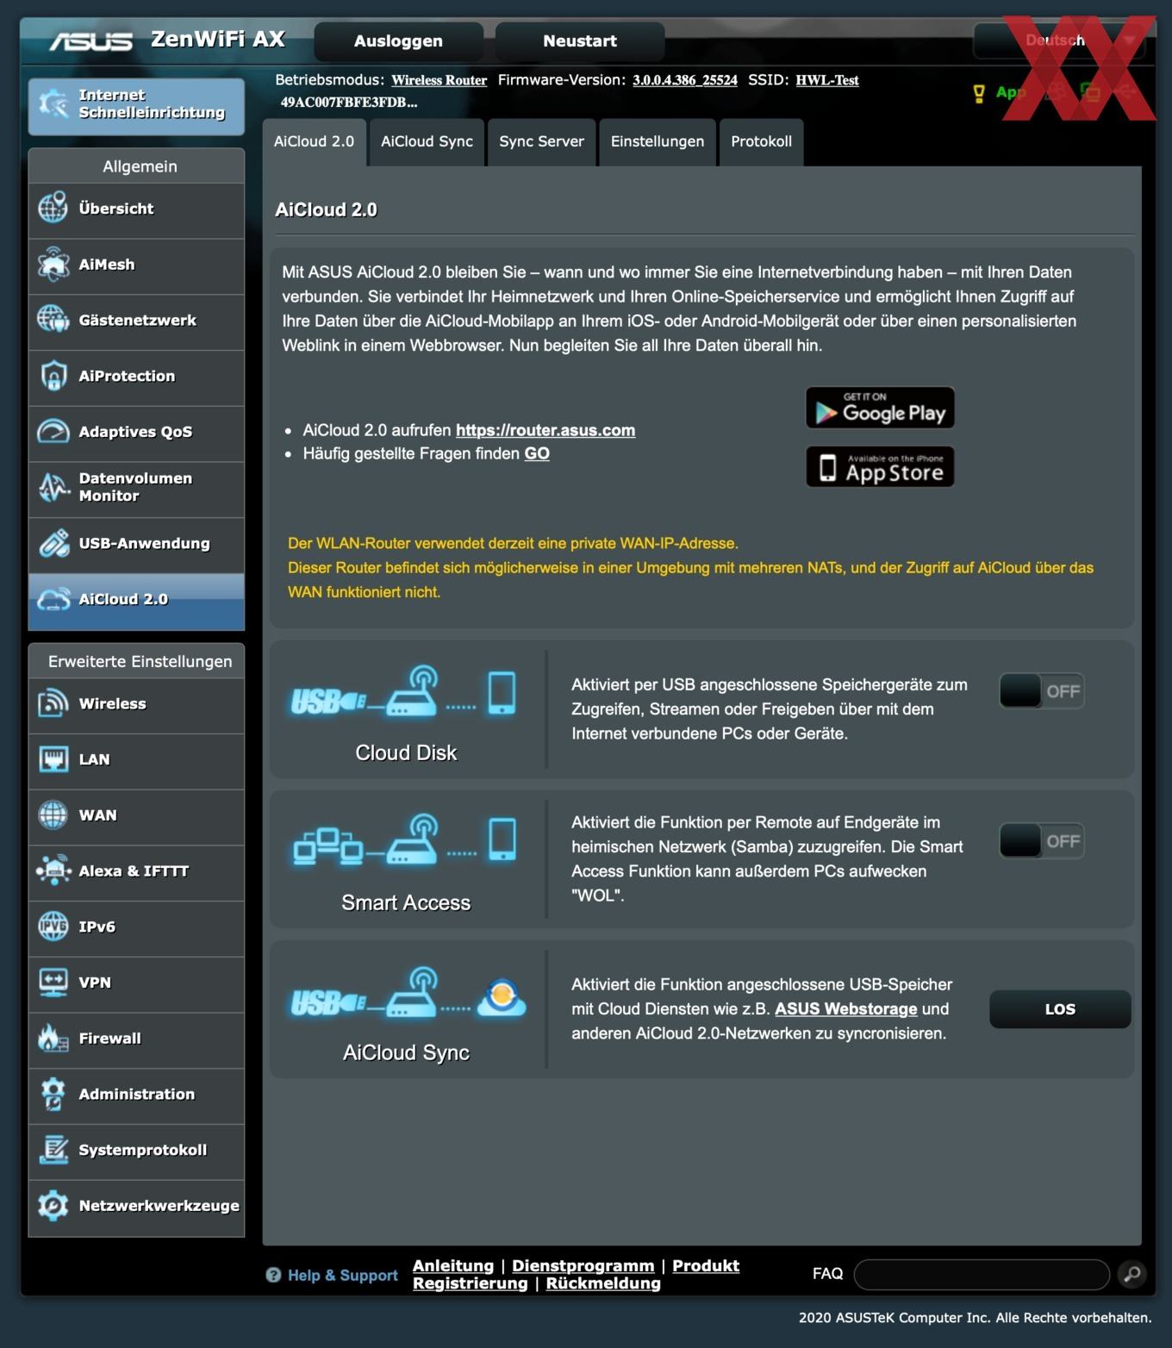Select Übersicht in the sidebar menu
This screenshot has height=1348, width=1172.
click(x=136, y=209)
